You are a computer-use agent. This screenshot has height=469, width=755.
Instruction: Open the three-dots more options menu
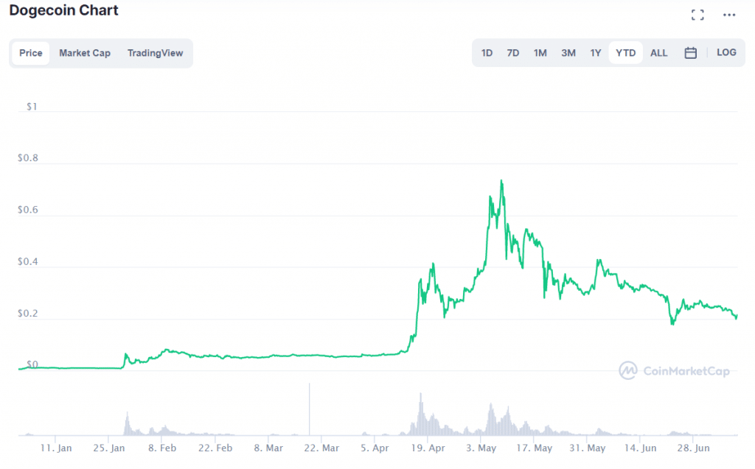pos(729,15)
